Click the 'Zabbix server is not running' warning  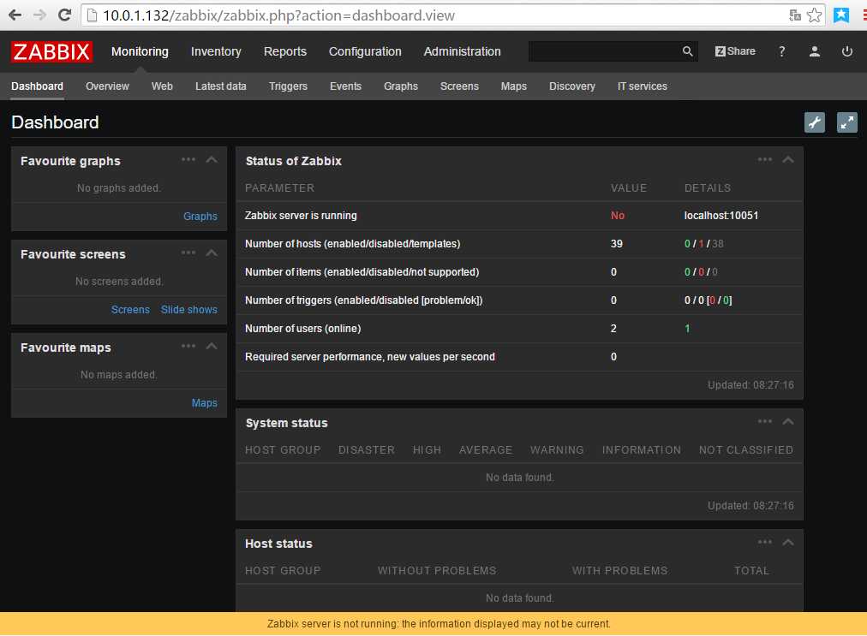tap(439, 624)
